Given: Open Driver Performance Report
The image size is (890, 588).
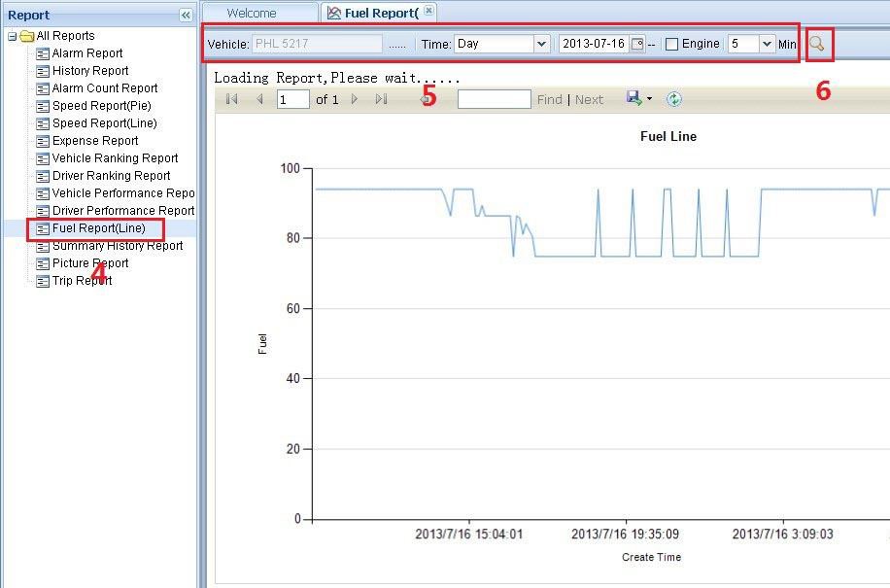Looking at the screenshot, I should pos(123,211).
